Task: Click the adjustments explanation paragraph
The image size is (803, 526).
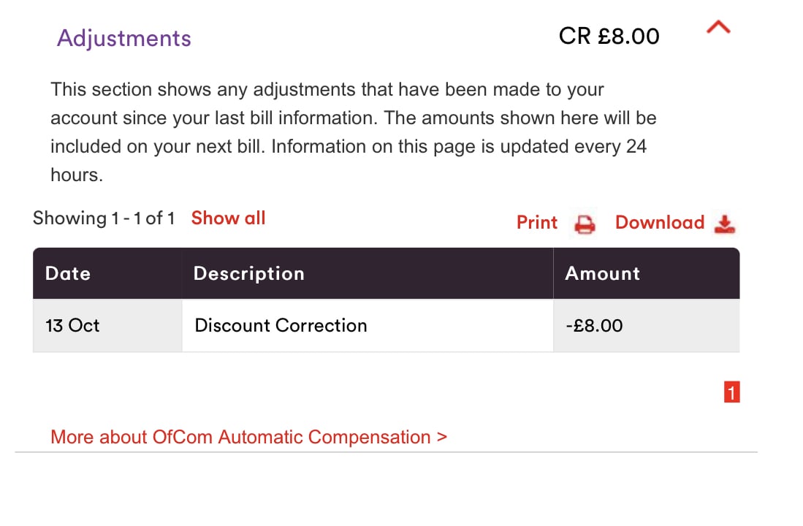Action: click(x=354, y=132)
